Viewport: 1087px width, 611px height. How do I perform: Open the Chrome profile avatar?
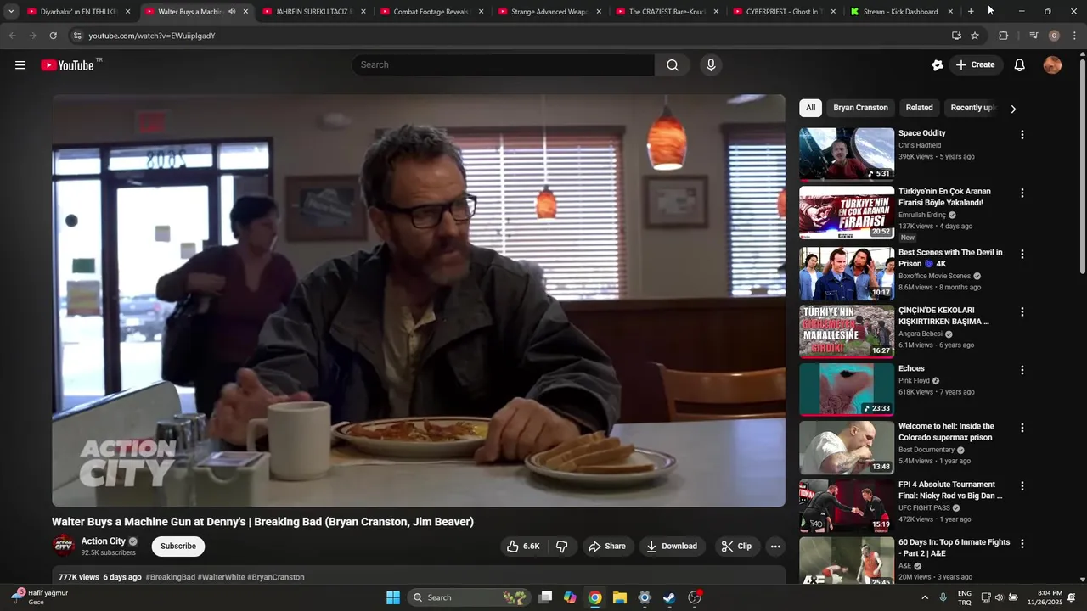click(x=1054, y=36)
